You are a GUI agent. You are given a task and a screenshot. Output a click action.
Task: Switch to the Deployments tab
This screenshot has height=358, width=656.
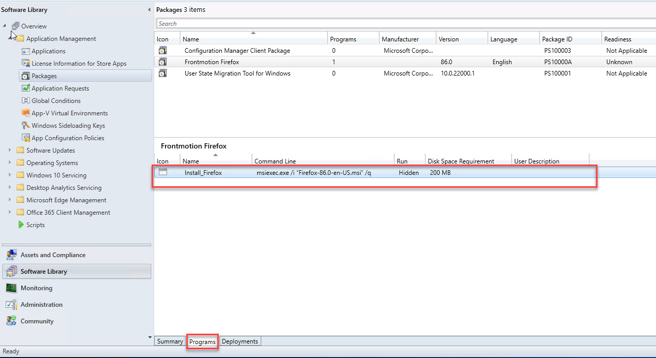tap(240, 341)
